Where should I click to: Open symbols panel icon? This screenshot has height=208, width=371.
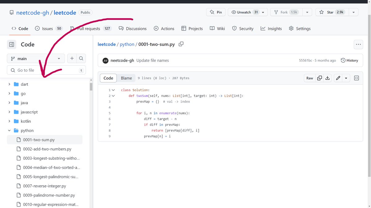pos(356,78)
